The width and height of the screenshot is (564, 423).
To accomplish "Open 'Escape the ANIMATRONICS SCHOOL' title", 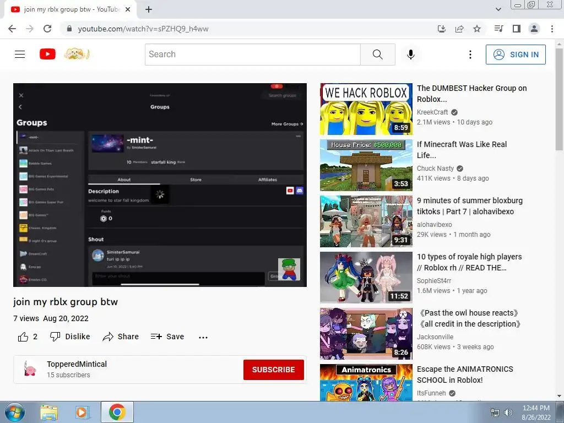I will (465, 374).
